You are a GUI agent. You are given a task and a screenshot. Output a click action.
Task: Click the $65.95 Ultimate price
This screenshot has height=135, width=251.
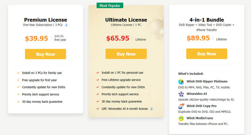(118, 38)
